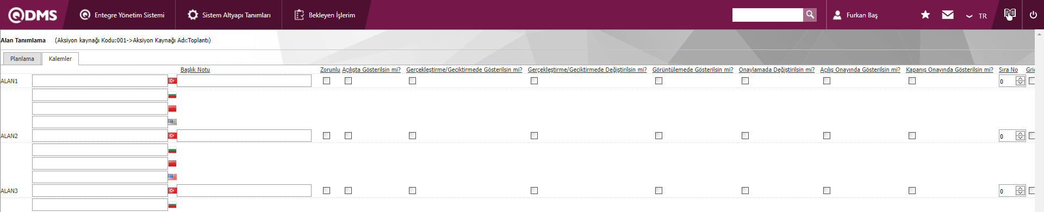The height and width of the screenshot is (212, 1044).
Task: Check Açılışta Gösterilsin for ALAN2
Action: tap(348, 136)
